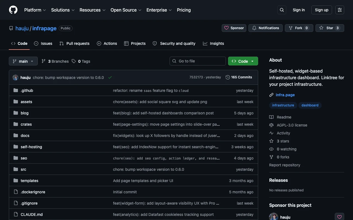
Task: Open the hauju owner link in the title
Action: 22,28
